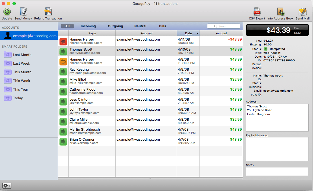Image resolution: width=313 pixels, height=191 pixels.
Task: Toggle the Date column sort arrow
Action: [x=197, y=33]
